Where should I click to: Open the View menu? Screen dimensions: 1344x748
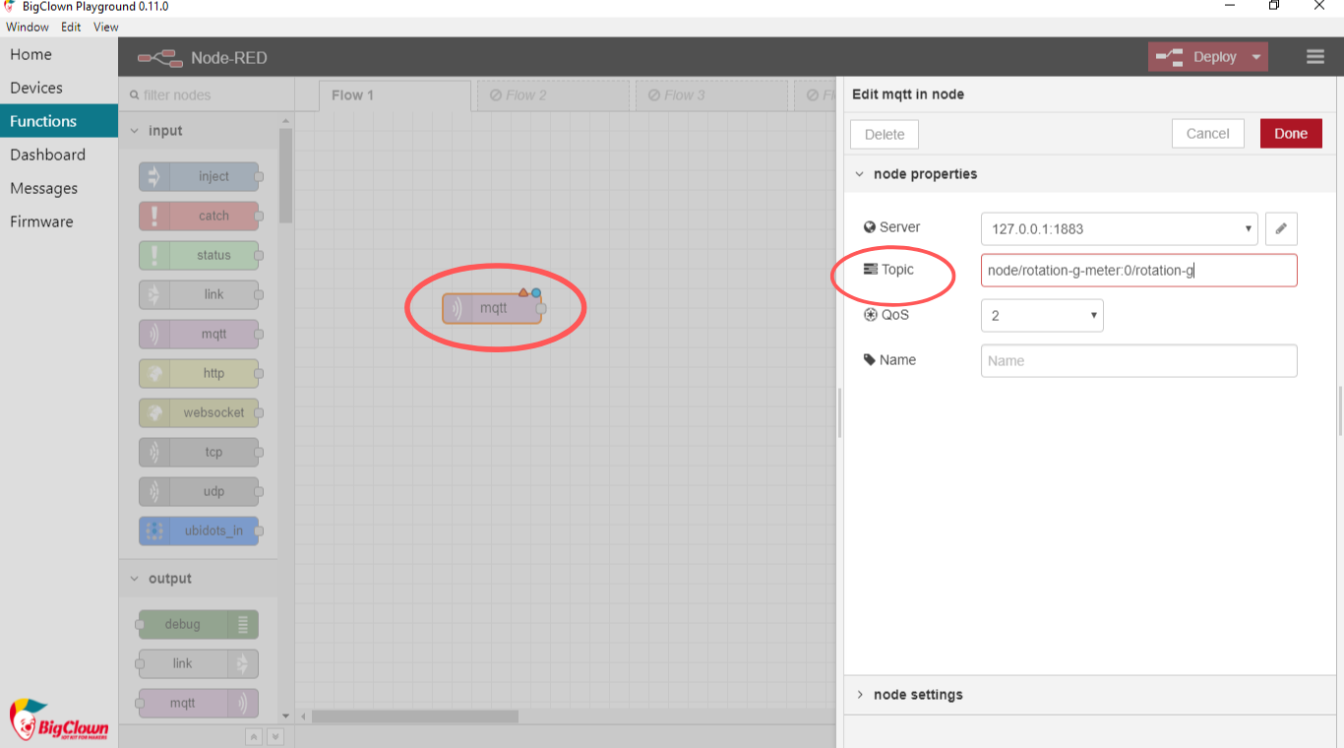click(106, 27)
